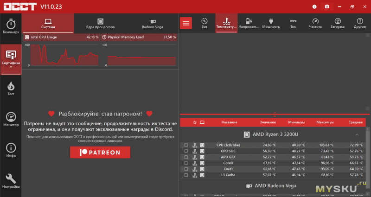Select the Частота frequency filter

click(x=315, y=23)
